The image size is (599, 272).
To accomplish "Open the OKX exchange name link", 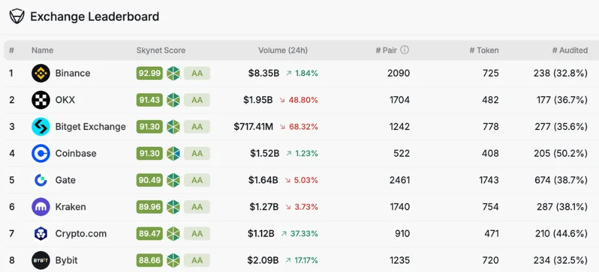I will coord(66,100).
